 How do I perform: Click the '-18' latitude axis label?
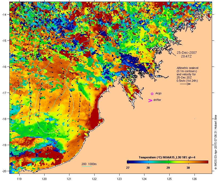click(x=4, y=119)
